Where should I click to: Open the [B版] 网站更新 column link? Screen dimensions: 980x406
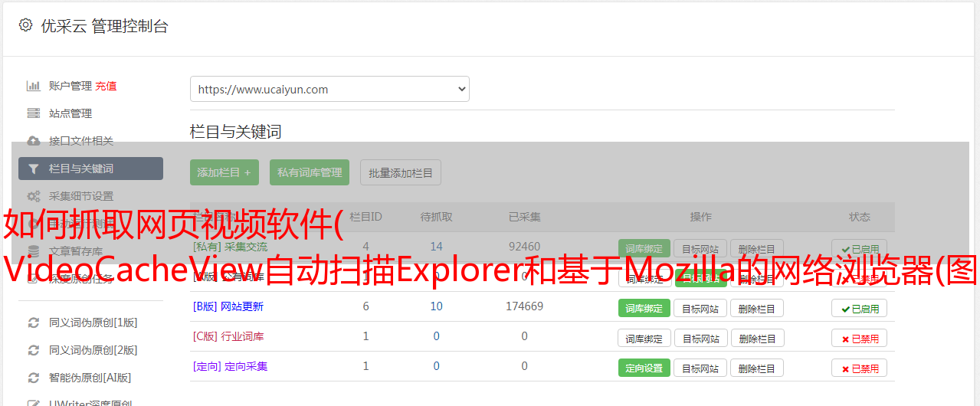228,306
